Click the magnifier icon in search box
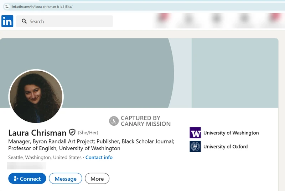This screenshot has width=285, height=191. tap(24, 21)
